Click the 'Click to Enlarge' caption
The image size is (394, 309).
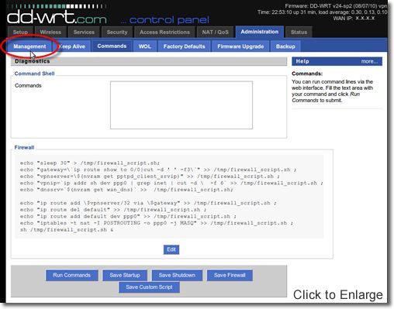tap(338, 294)
